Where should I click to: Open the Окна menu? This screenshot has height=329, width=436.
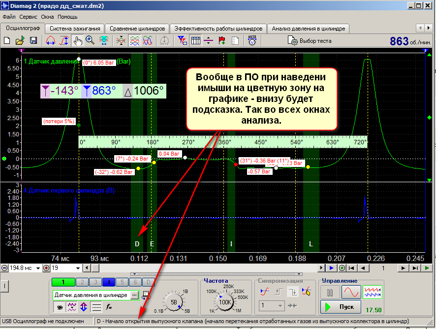[47, 17]
